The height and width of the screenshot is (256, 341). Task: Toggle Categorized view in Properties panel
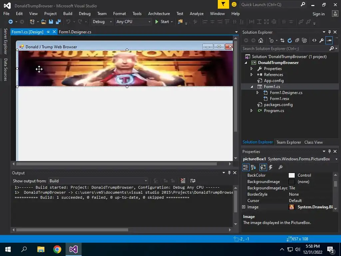246,167
